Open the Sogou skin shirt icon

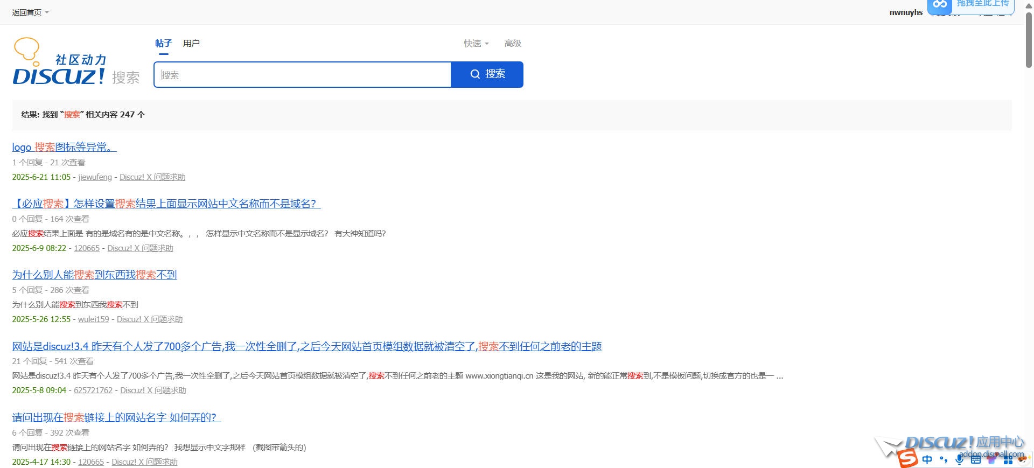pos(991,459)
